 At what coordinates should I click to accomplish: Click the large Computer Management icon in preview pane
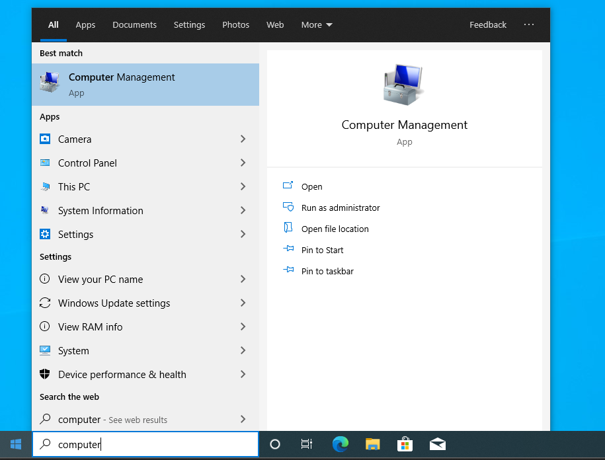tap(403, 85)
